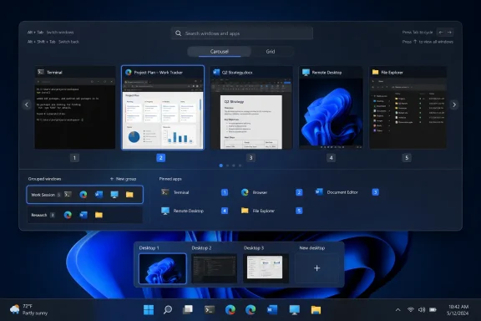
Task: Switch to Desktop 2 thumbnail
Action: pos(214,268)
